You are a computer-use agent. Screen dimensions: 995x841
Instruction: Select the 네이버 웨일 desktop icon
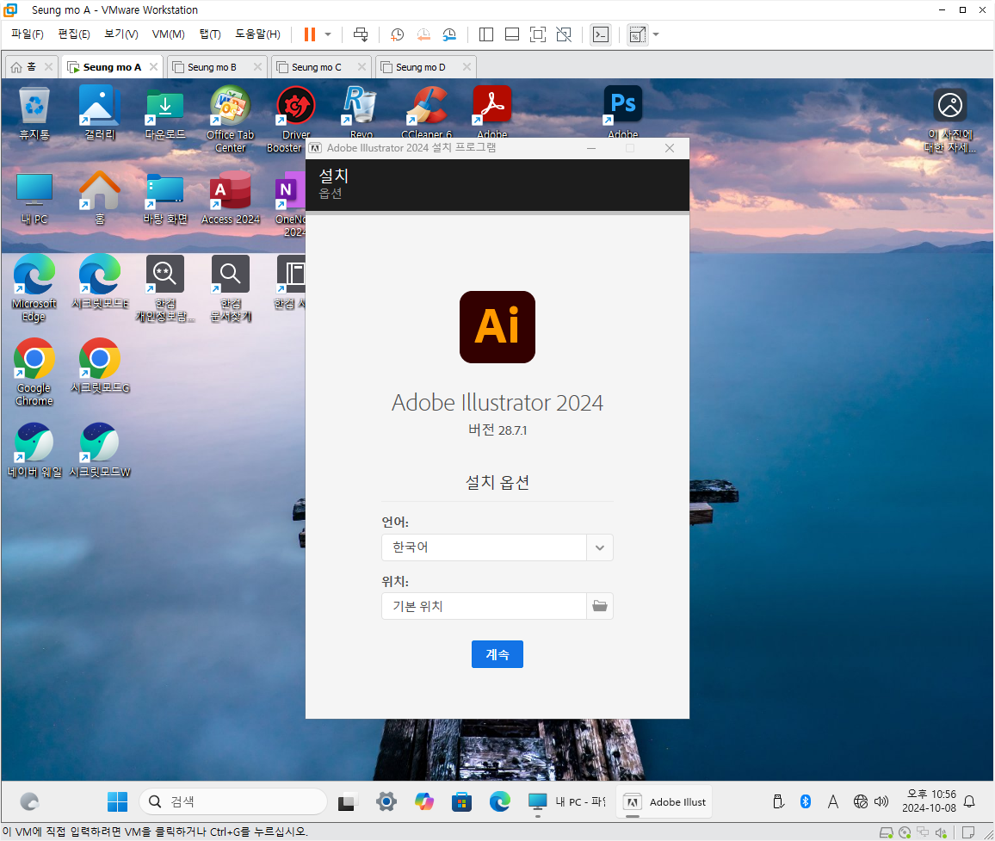(x=34, y=451)
